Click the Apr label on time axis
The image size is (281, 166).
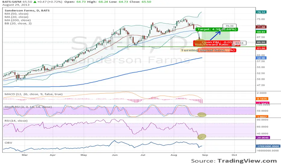click(x=53, y=155)
